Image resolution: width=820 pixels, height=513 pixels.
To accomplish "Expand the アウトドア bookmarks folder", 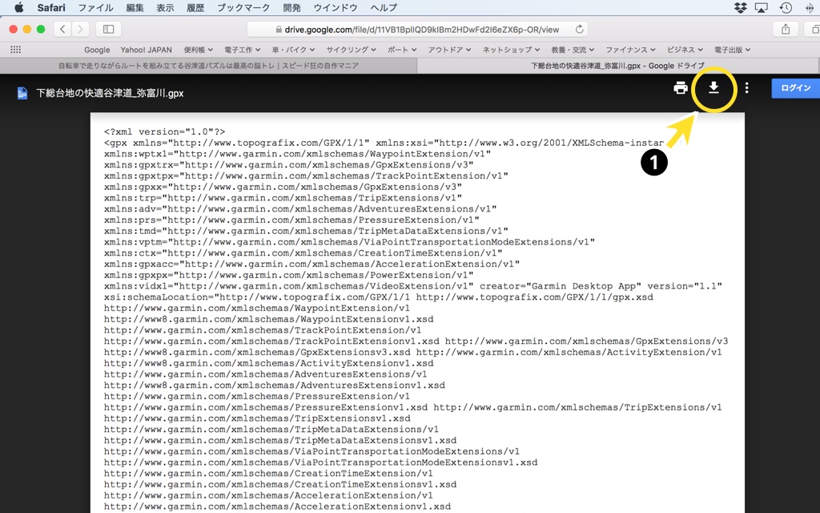I will pyautogui.click(x=450, y=50).
